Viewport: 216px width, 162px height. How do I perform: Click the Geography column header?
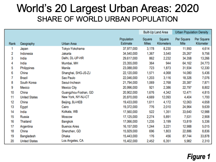27,44
